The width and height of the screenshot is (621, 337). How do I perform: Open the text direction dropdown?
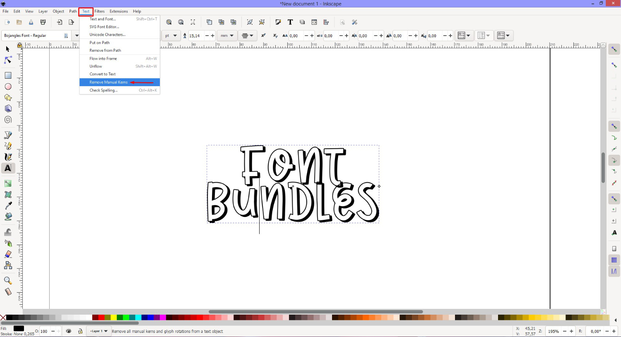click(x=503, y=36)
